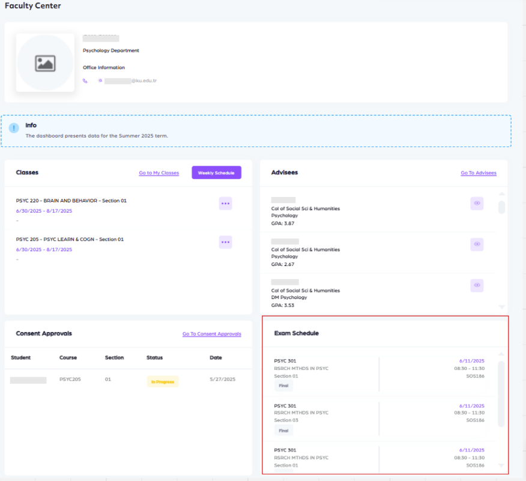Image resolution: width=526 pixels, height=481 pixels.
Task: View the advisee with GPA 3.87
Action: point(477,204)
